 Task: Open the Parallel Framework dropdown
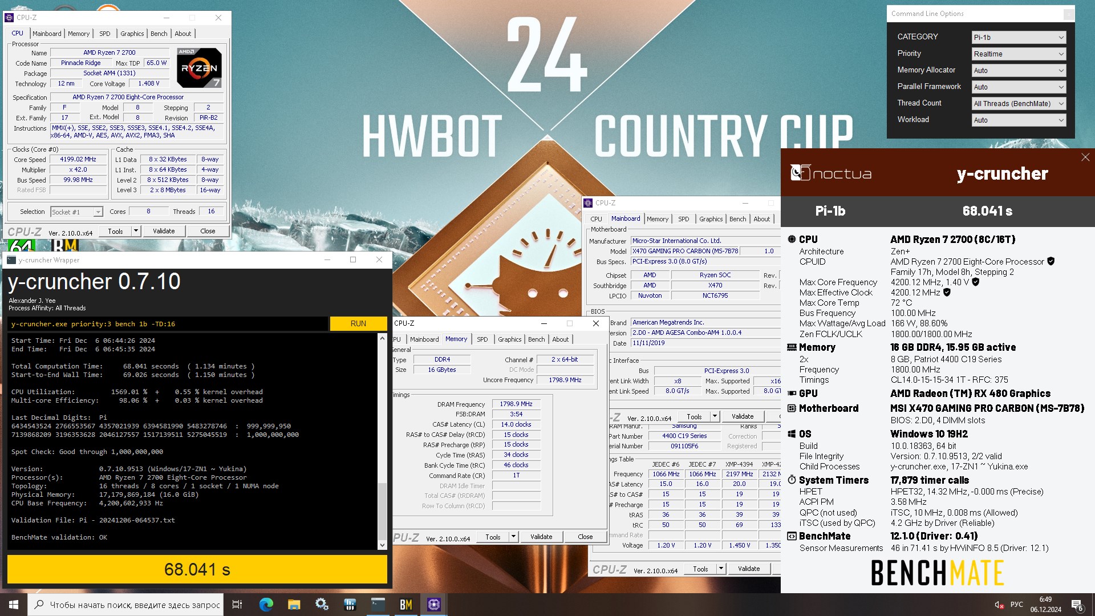(1019, 87)
